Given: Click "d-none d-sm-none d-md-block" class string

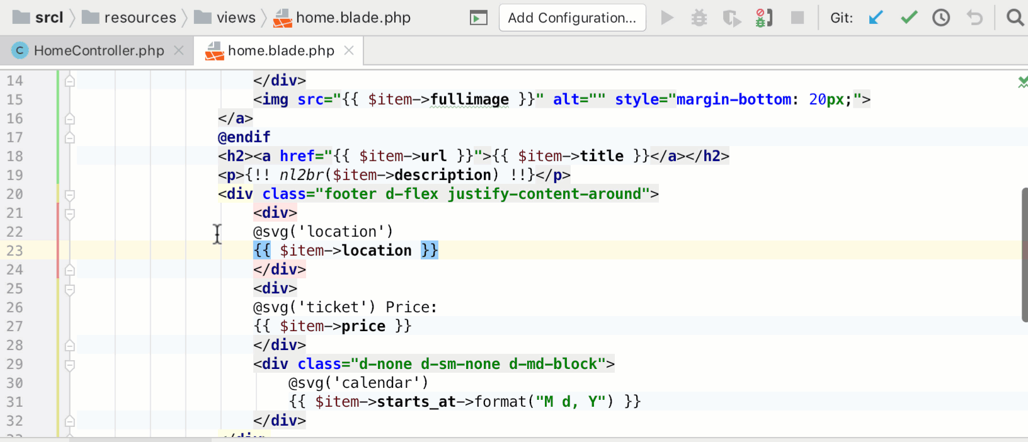Looking at the screenshot, I should tap(478, 364).
